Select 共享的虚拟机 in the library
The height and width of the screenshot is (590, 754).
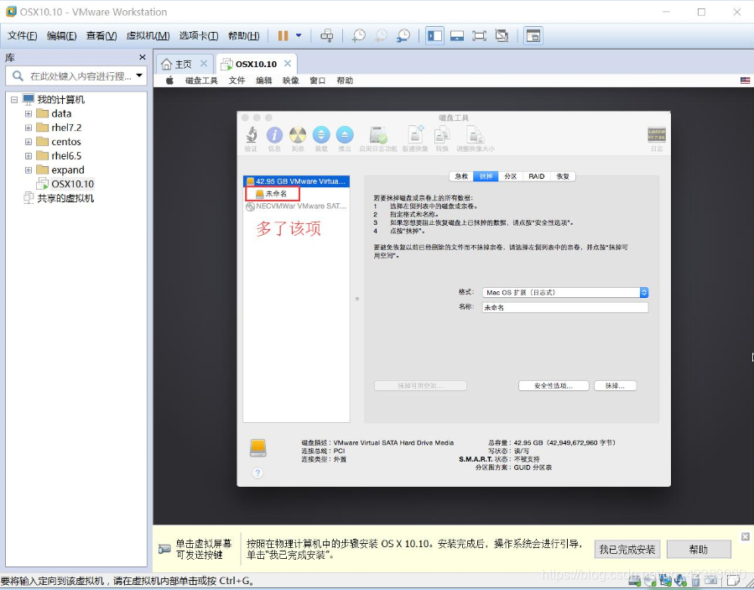[65, 198]
